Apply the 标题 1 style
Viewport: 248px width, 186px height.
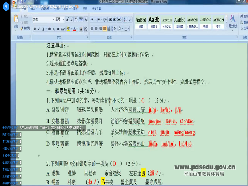coord(154,22)
